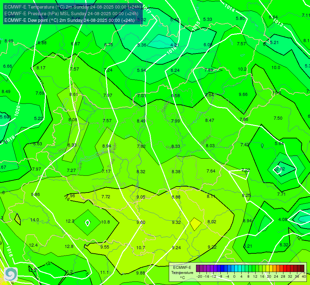Click the cyan 0 degree swatch in legend
The height and width of the screenshot is (285, 310).
(x=236, y=269)
